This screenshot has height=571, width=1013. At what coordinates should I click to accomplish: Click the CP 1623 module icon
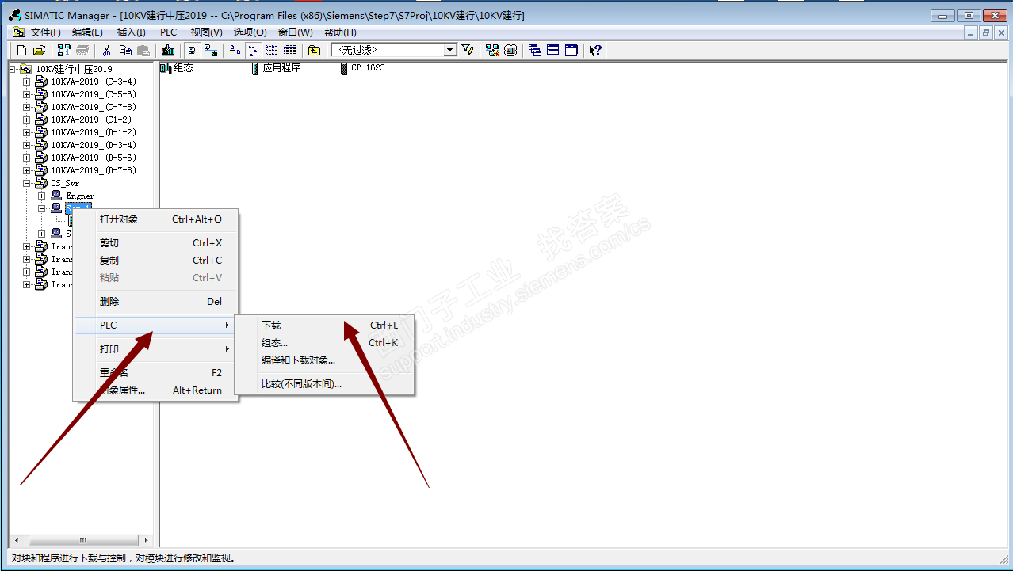[x=342, y=68]
